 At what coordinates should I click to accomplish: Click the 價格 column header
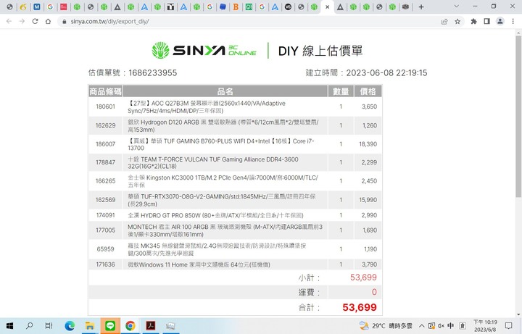(368, 91)
